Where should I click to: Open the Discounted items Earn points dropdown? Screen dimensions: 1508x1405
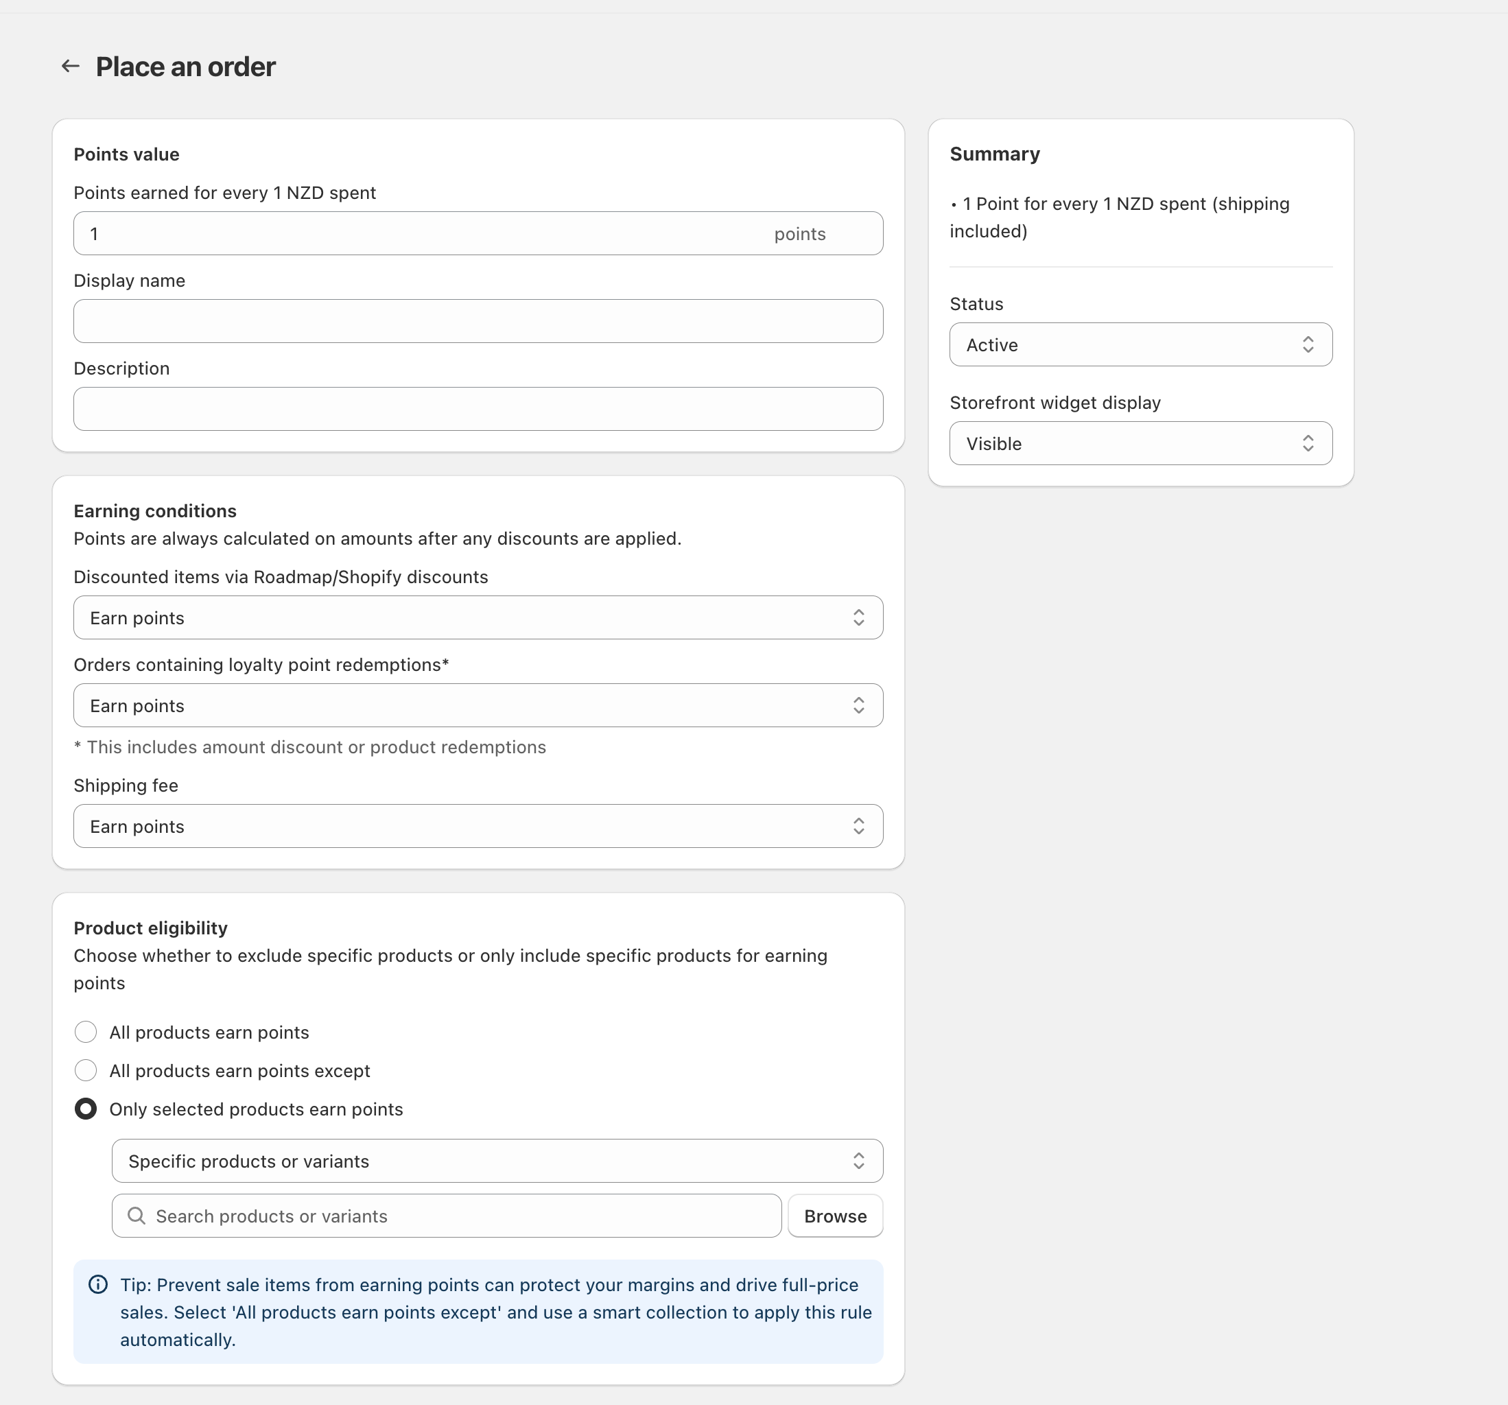coord(478,617)
